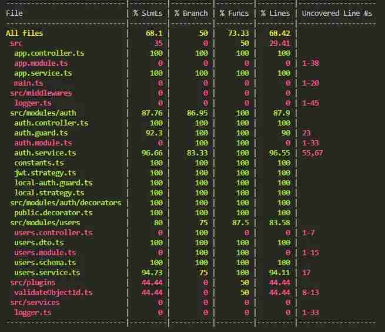Select the auth.service.ts entry
Image resolution: width=385 pixels, height=332 pixels.
click(x=45, y=153)
